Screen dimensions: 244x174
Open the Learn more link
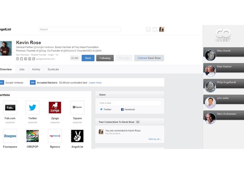coord(95,83)
